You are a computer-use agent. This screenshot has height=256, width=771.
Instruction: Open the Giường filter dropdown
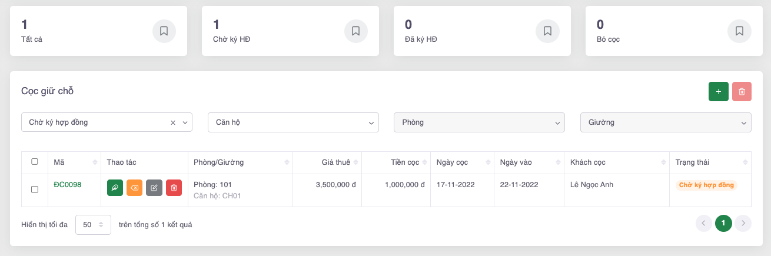click(x=665, y=122)
